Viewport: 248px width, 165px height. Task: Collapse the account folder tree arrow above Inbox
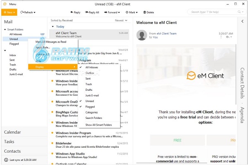[x=5, y=50]
